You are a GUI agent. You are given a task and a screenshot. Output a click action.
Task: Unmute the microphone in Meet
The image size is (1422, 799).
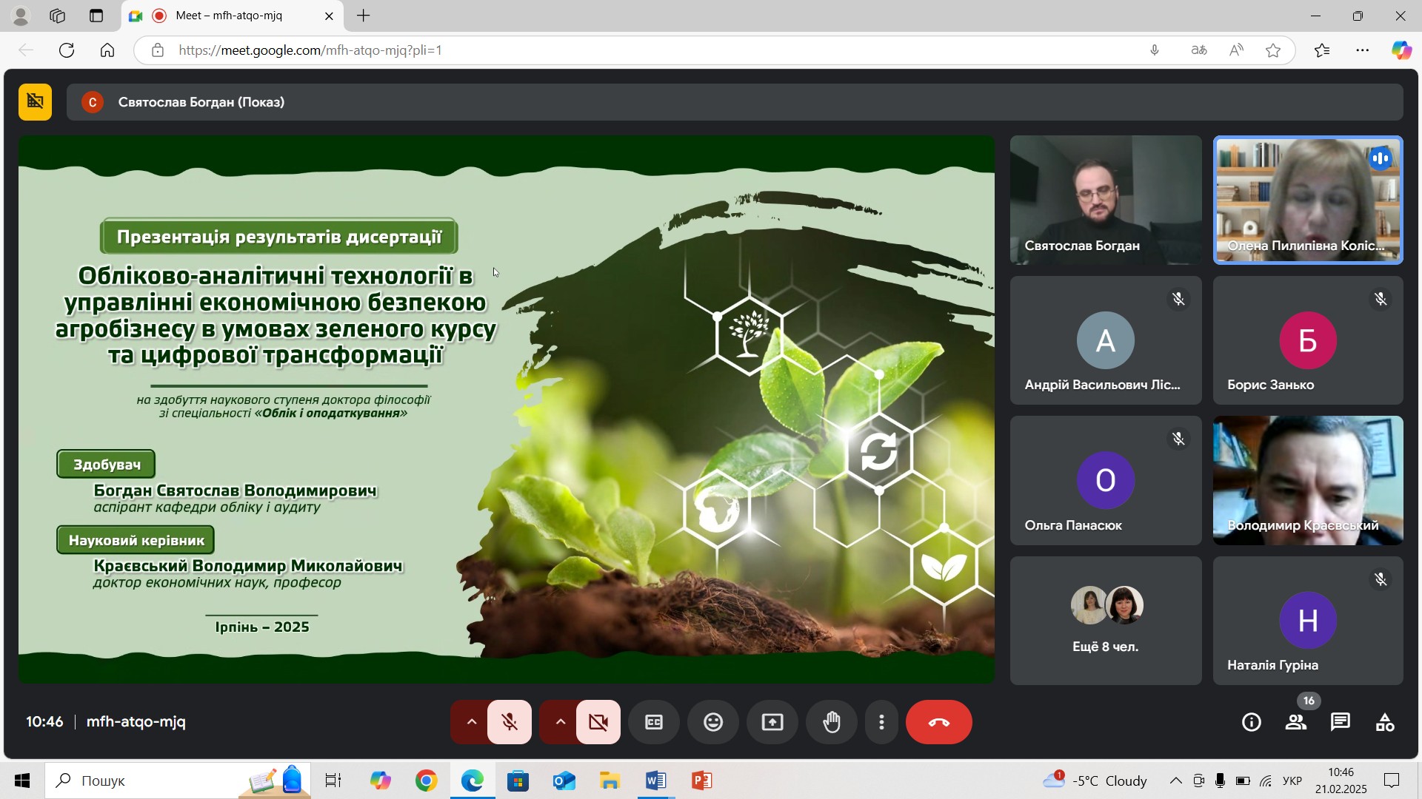[510, 722]
